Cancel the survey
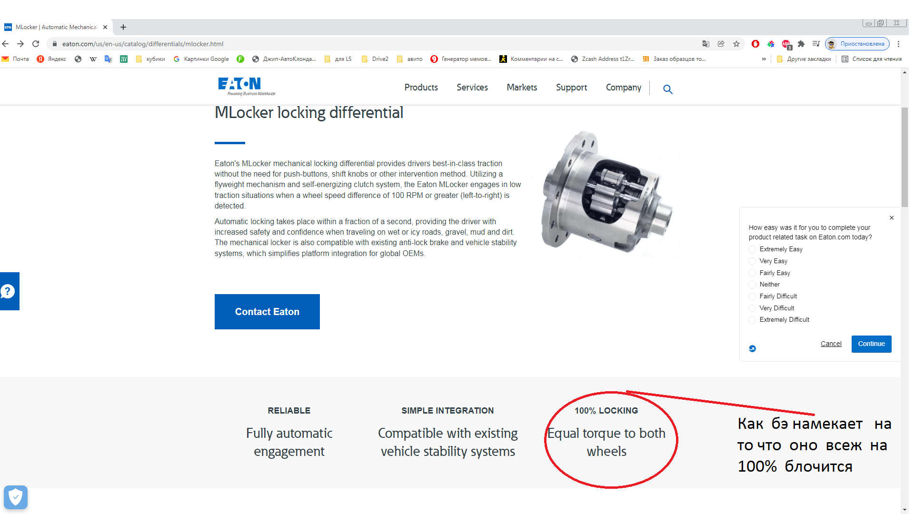Screen dimensions: 914x514 (831, 344)
